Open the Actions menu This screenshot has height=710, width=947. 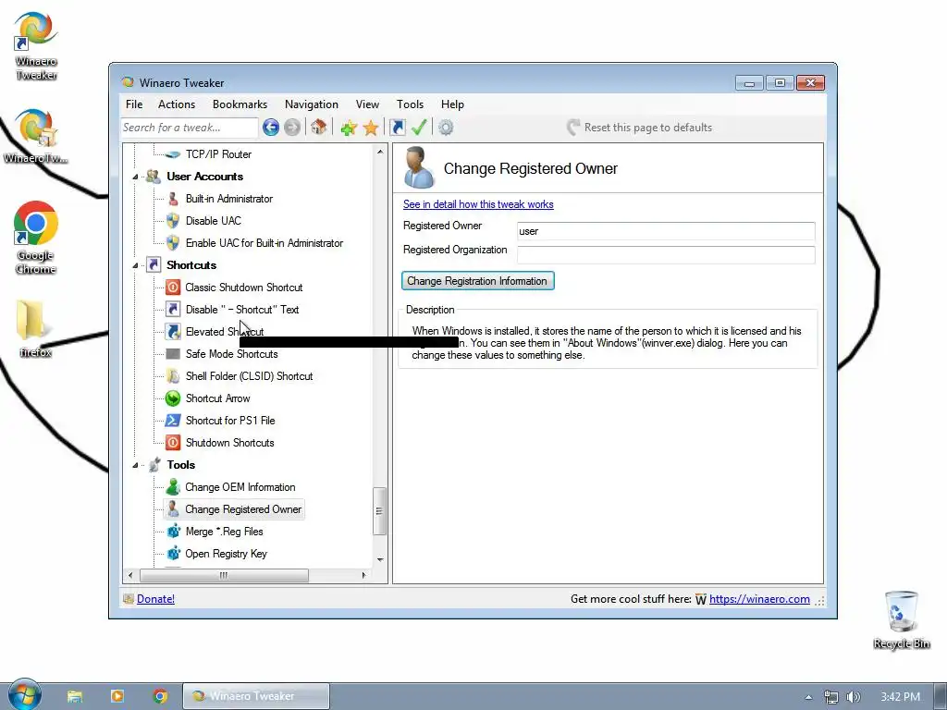pyautogui.click(x=177, y=104)
